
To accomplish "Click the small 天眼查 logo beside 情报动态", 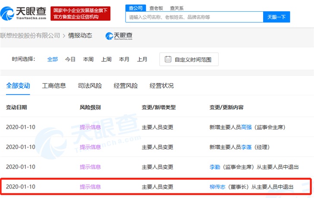I will (x=119, y=36).
